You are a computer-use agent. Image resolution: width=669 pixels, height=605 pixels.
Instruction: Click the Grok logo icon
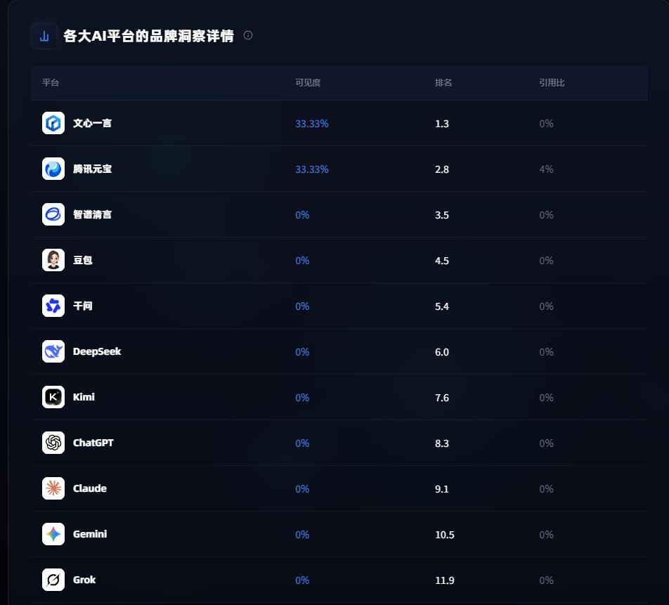tap(53, 580)
